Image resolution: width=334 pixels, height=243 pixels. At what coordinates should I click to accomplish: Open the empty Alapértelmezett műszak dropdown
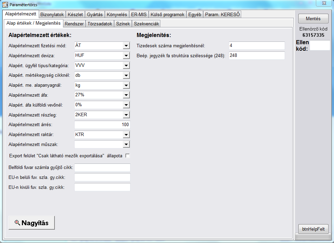tap(126, 145)
